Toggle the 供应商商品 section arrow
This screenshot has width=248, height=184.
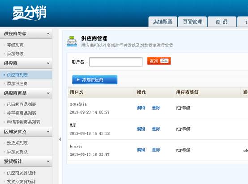(x=48, y=93)
